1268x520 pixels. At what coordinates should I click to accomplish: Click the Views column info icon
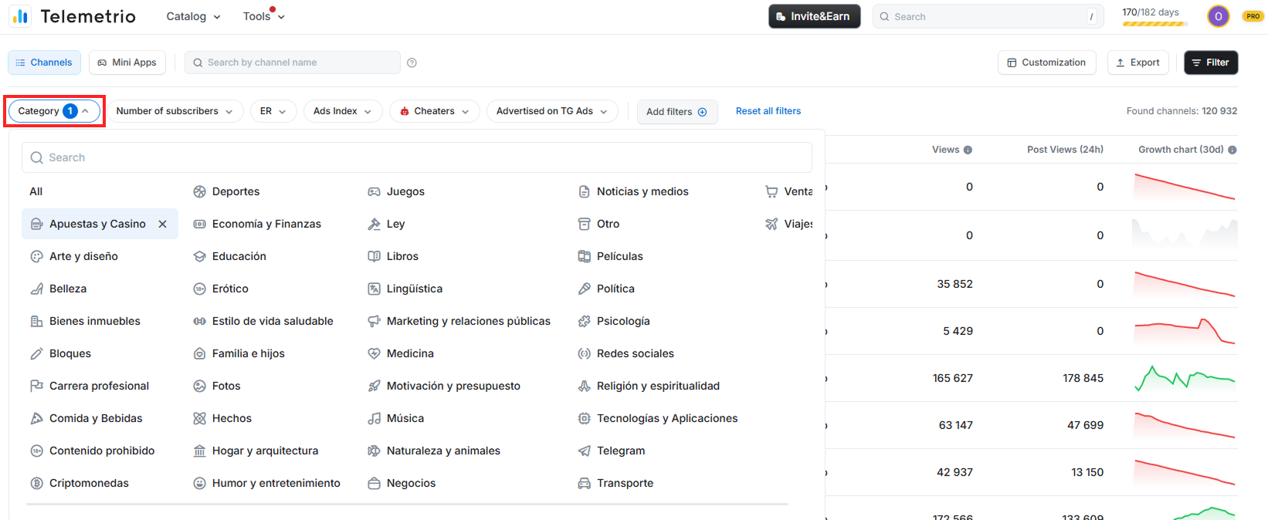point(968,150)
